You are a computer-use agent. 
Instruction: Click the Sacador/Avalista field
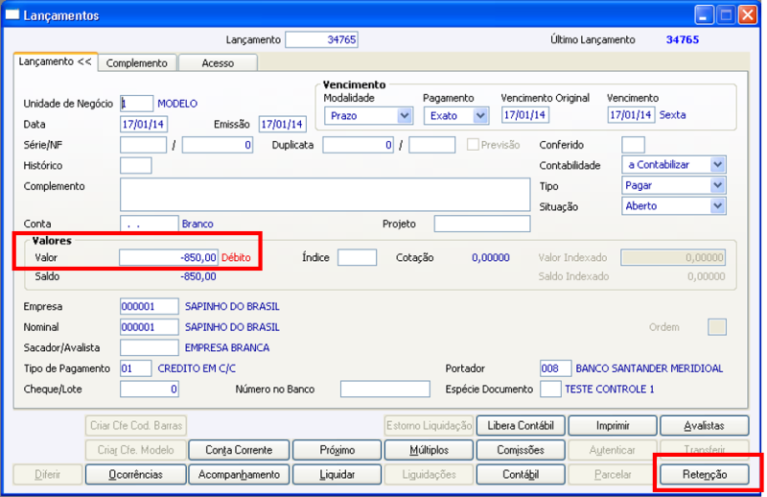pyautogui.click(x=150, y=347)
